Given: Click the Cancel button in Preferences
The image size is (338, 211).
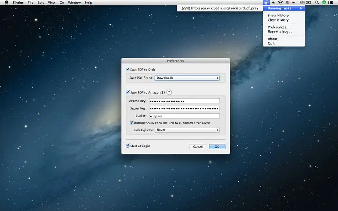Looking at the screenshot, I should [x=198, y=146].
